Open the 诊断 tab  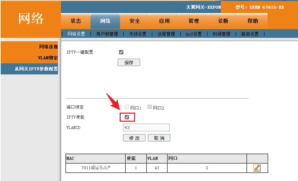223,21
